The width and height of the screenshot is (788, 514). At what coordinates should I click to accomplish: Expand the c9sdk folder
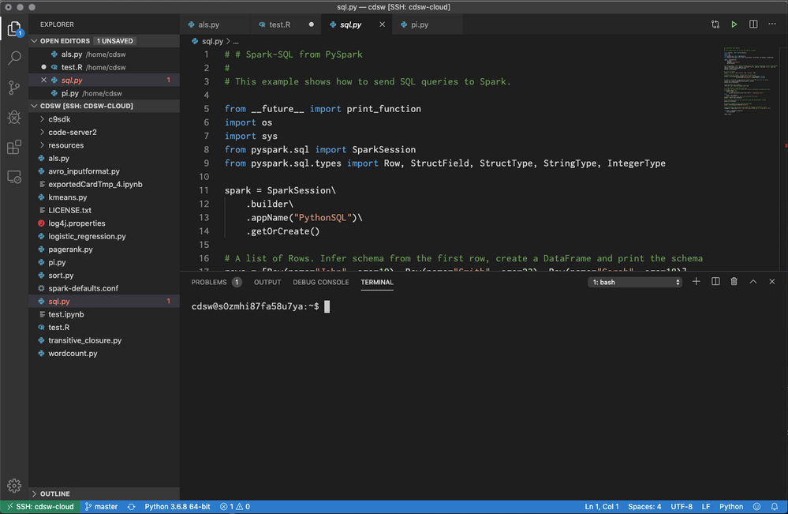(x=59, y=119)
